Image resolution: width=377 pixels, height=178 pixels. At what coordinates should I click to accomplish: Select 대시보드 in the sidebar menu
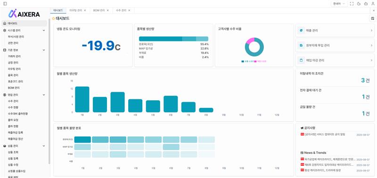pyautogui.click(x=24, y=23)
